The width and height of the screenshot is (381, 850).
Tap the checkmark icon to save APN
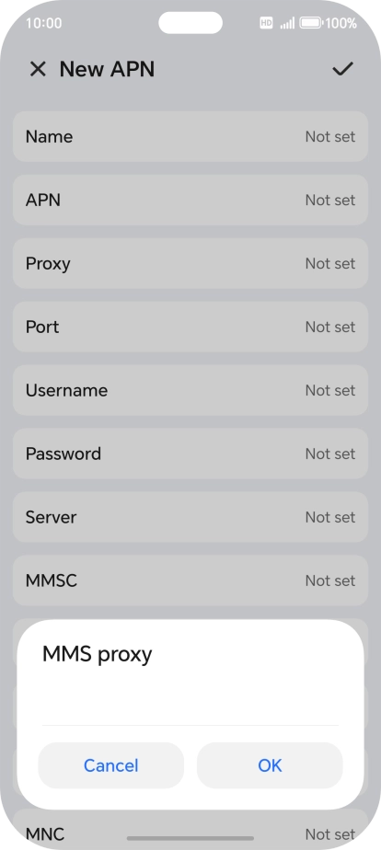(342, 69)
